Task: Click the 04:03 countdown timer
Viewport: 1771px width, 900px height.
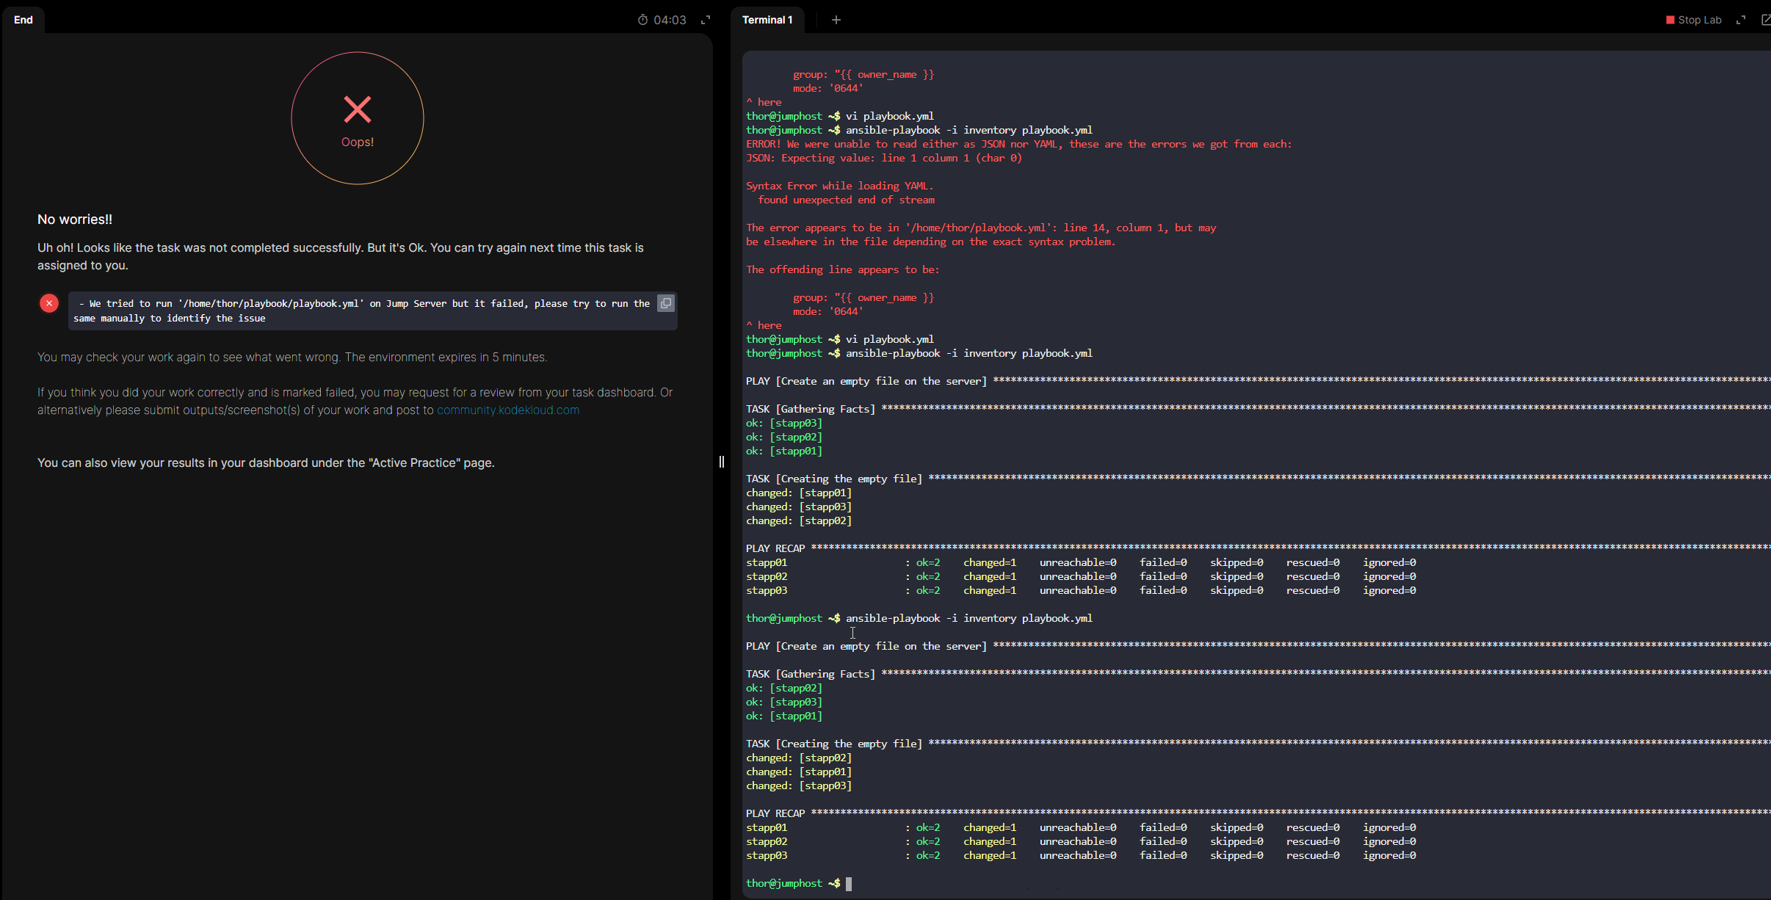Action: pyautogui.click(x=670, y=20)
